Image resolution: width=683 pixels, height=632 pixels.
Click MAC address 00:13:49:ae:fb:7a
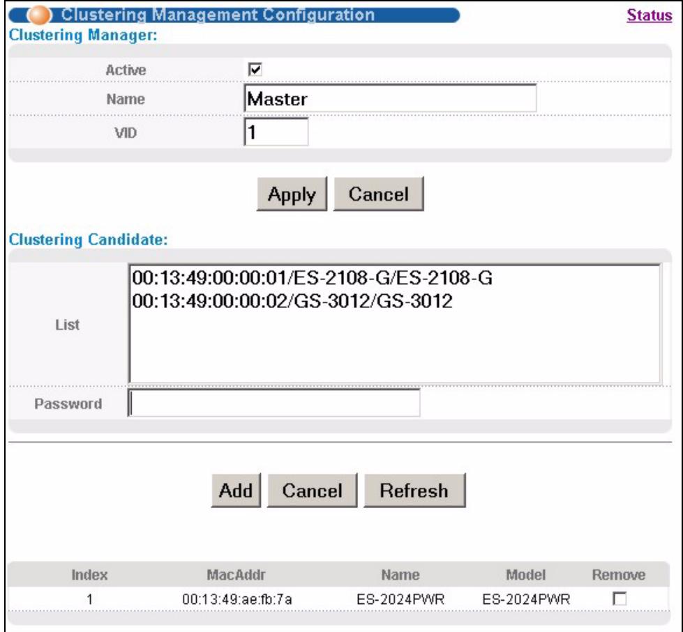click(237, 599)
